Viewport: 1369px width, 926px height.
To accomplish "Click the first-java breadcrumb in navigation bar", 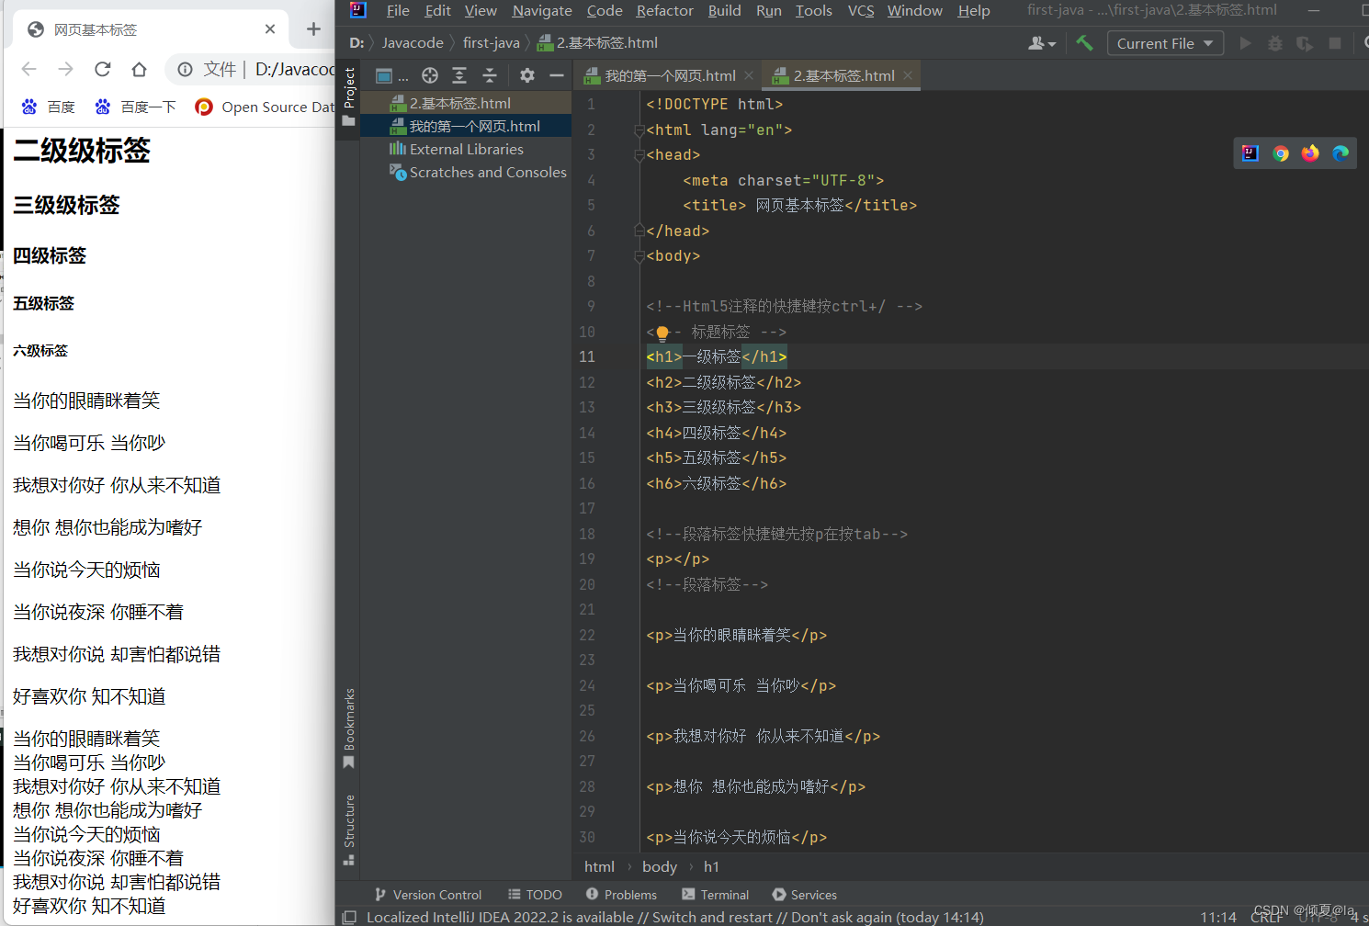I will (x=491, y=43).
